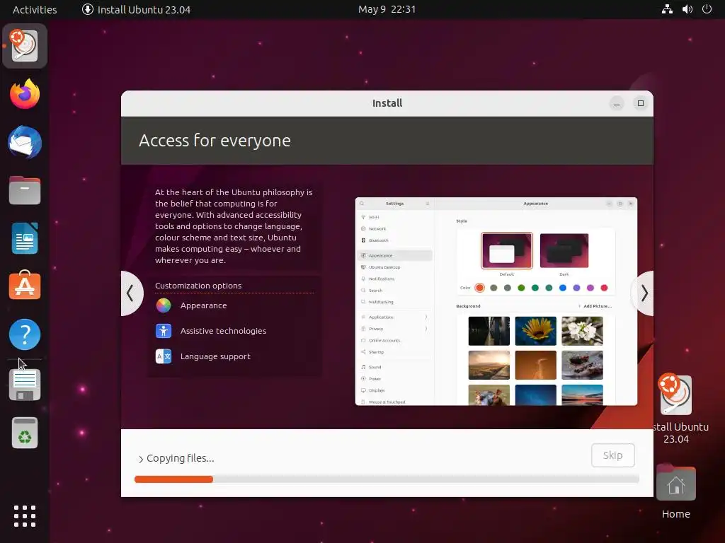This screenshot has width=725, height=543.
Task: Open Ubuntu Software store icon
Action: [x=25, y=286]
